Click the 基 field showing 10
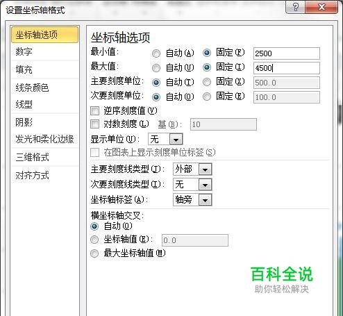The width and height of the screenshot is (343, 316). pos(224,124)
